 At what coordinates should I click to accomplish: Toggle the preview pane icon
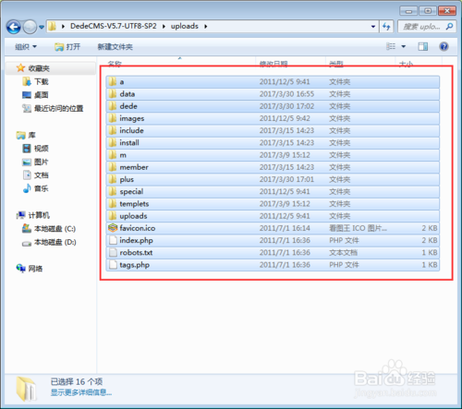[422, 47]
